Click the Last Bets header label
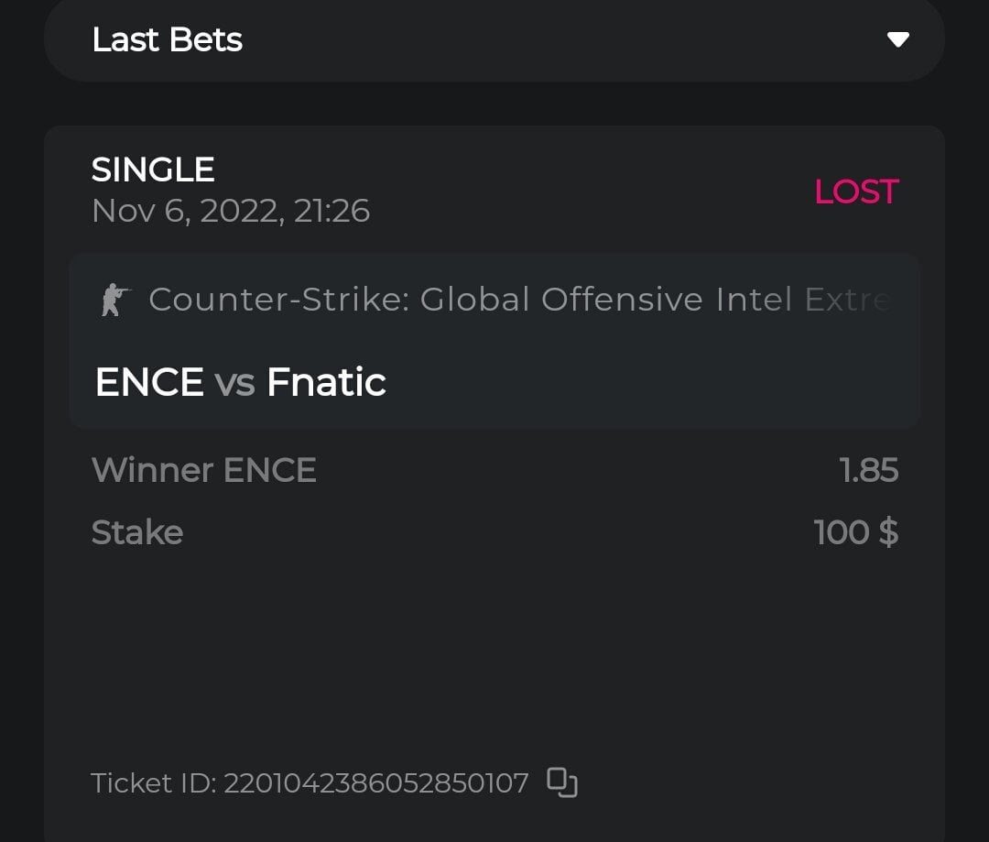 pos(167,39)
